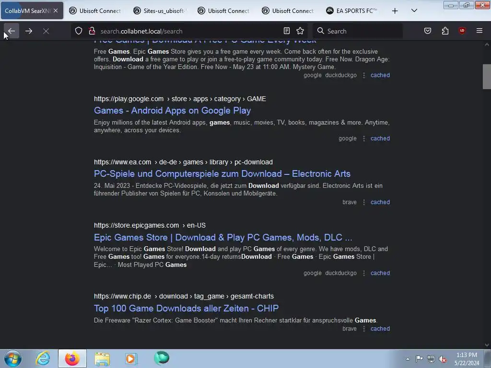Open cached link for Epic Games Store result

(x=380, y=273)
